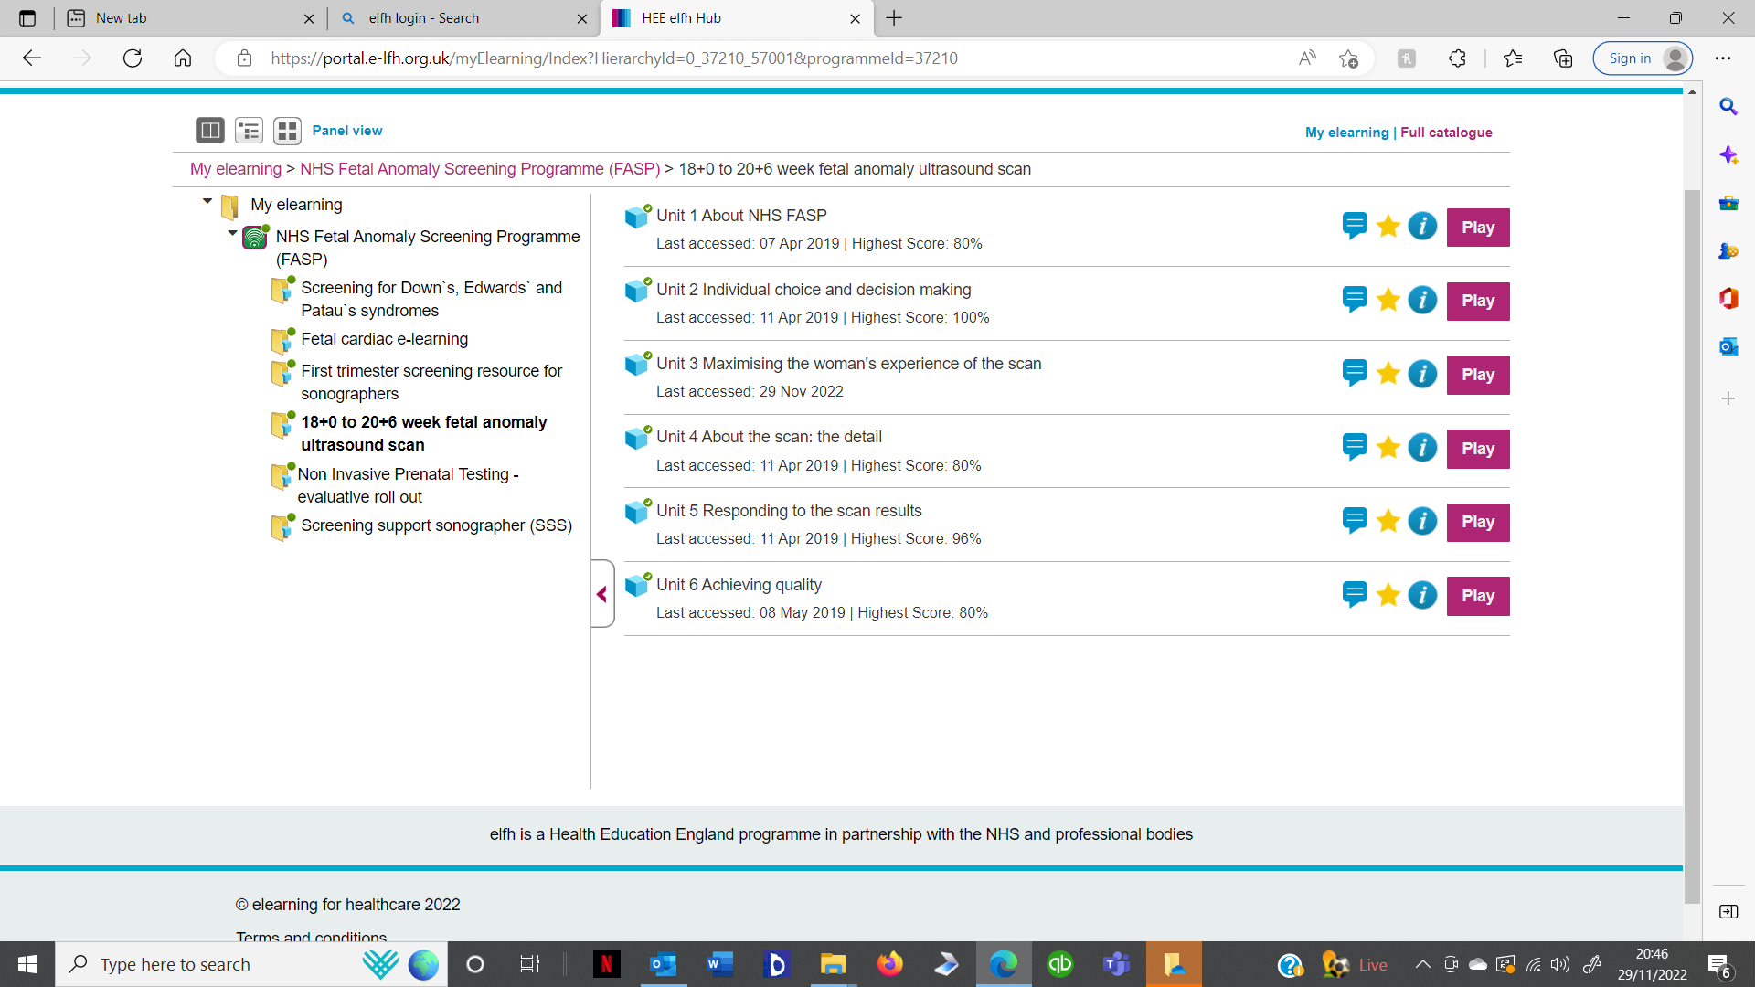Collapse NHS Fetal Anomaly Screening Programme node
Image resolution: width=1755 pixels, height=987 pixels.
pyautogui.click(x=233, y=233)
